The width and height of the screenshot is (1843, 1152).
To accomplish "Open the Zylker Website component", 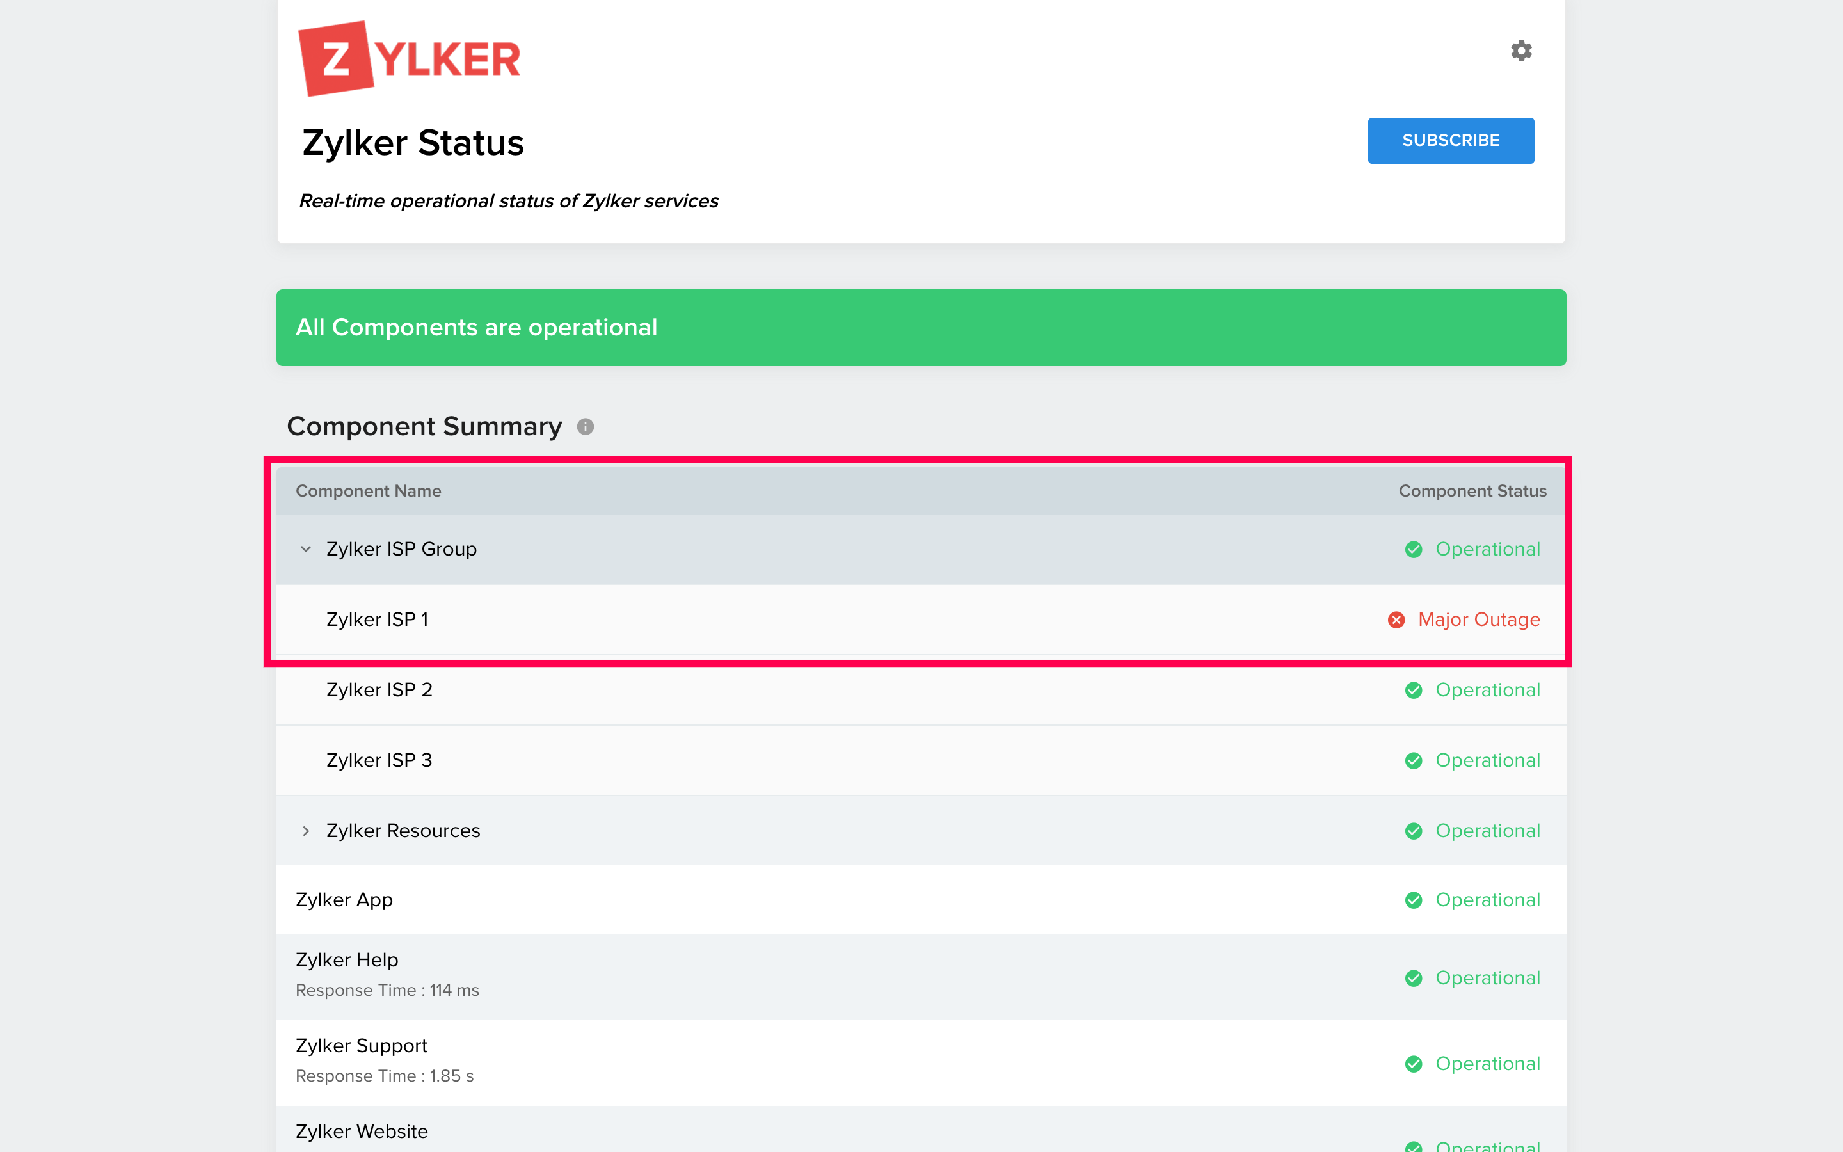I will [362, 1132].
